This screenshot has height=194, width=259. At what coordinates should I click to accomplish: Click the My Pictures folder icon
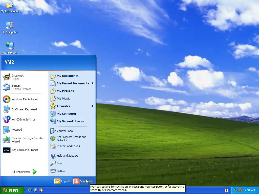53,91
